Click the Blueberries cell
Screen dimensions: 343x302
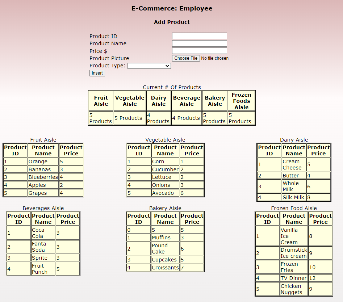43,177
